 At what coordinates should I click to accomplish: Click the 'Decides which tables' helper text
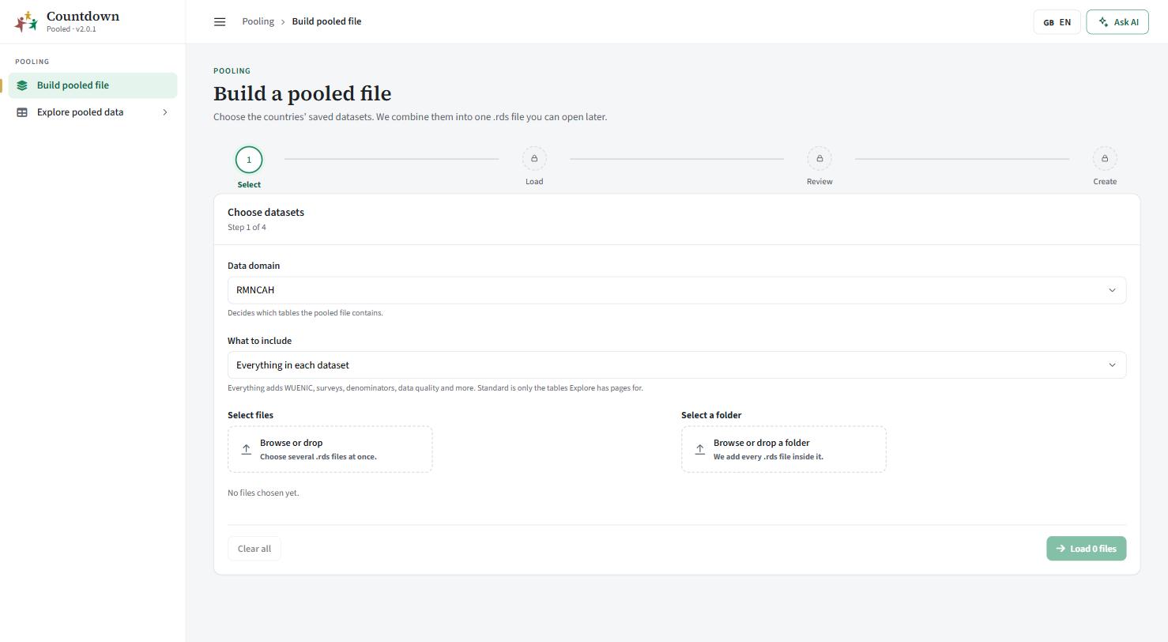(x=305, y=313)
